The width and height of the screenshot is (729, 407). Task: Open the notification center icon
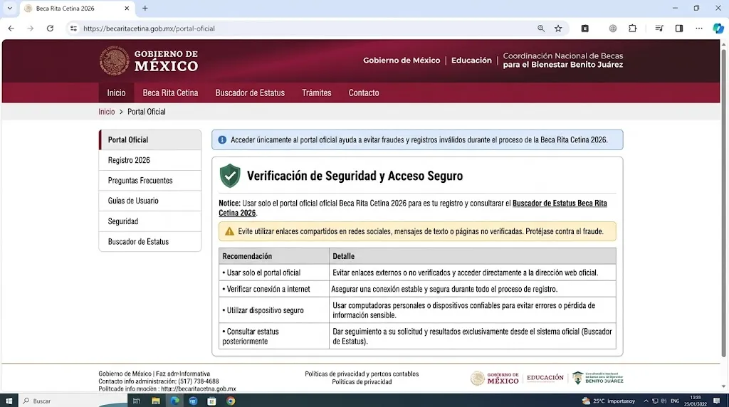[716, 401]
